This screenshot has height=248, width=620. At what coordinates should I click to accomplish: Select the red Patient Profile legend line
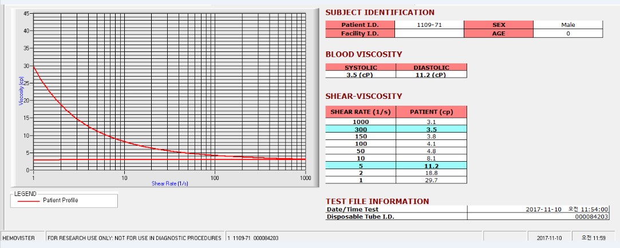pyautogui.click(x=29, y=201)
